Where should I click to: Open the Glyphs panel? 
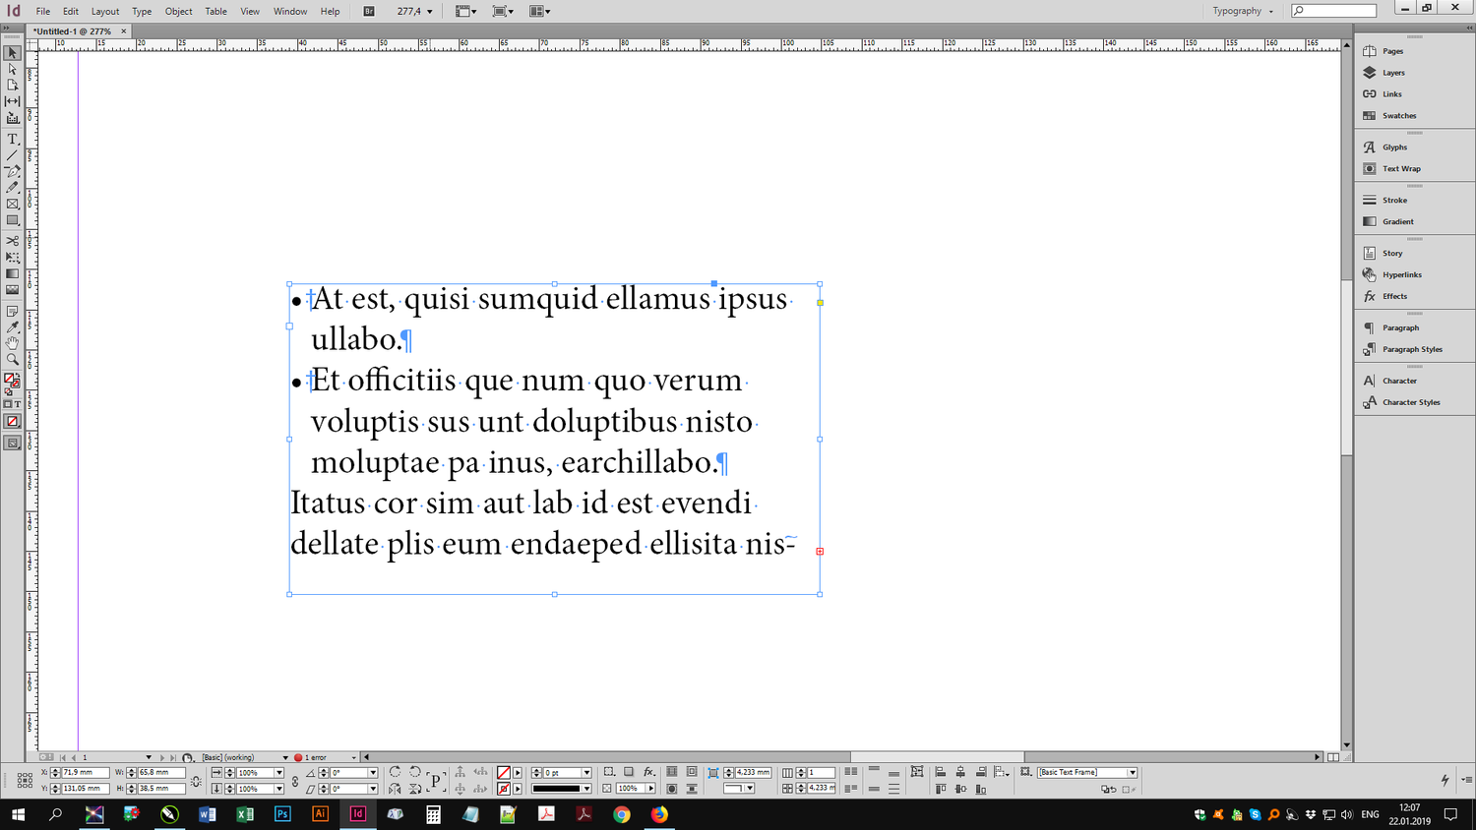pos(1384,148)
